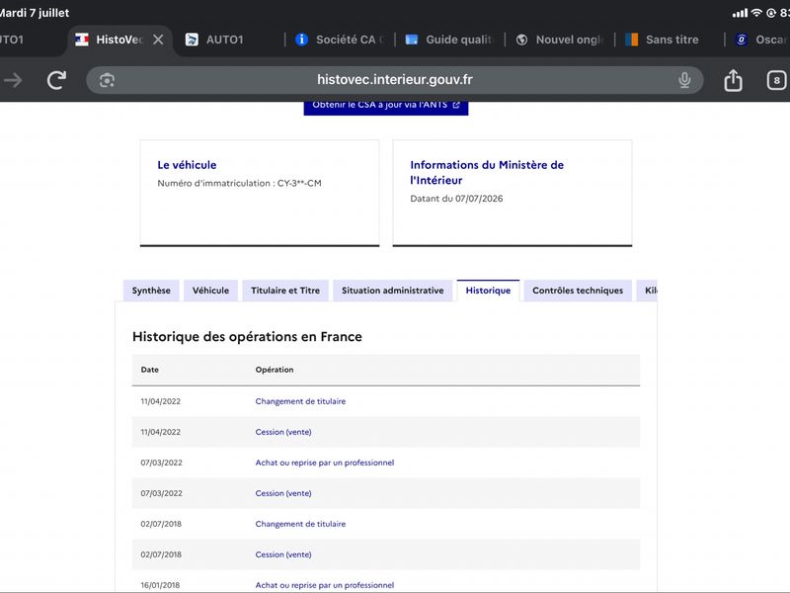Screen dimensions: 790x593
Task: Click the Numéro d'immatriculation CY-3**-CM text
Action: point(239,183)
